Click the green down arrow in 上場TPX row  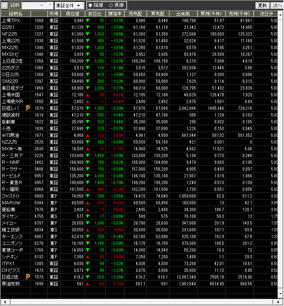88,20
